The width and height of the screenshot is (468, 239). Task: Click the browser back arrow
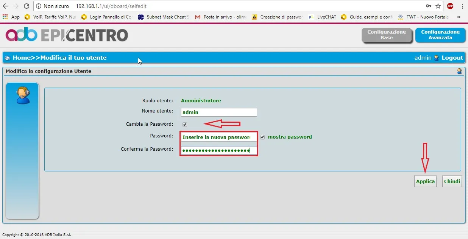click(5, 6)
